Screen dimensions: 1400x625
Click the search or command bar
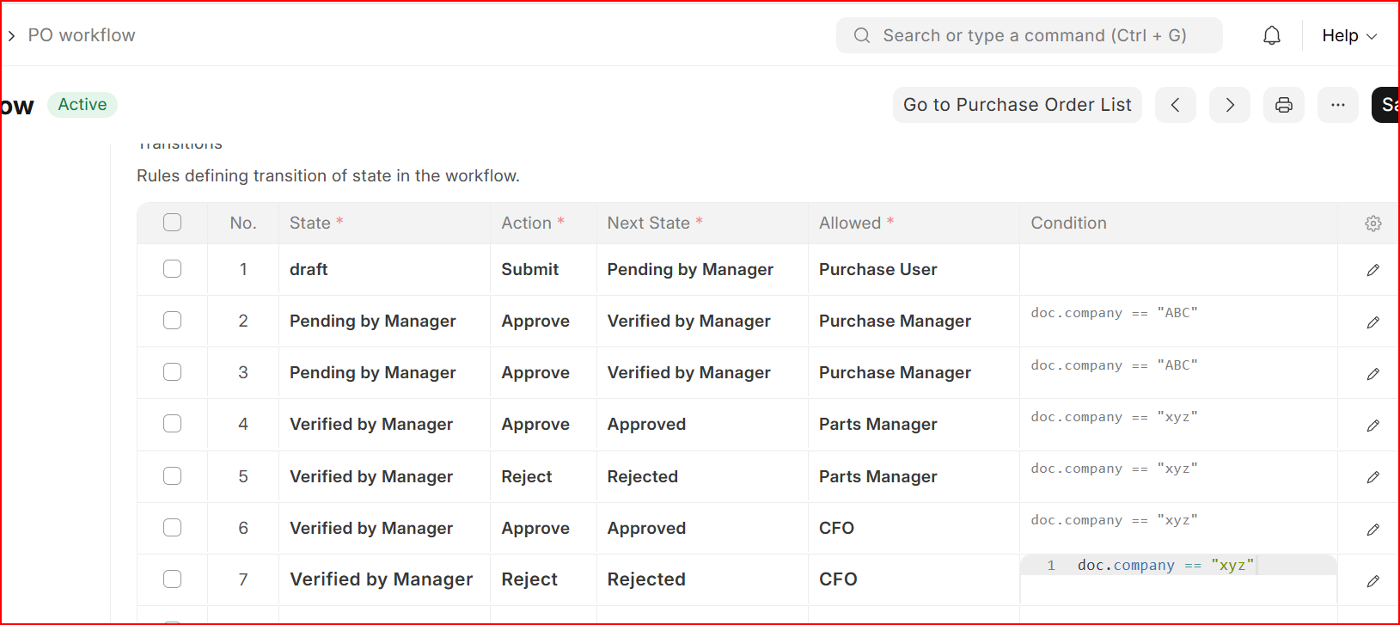(x=1029, y=35)
